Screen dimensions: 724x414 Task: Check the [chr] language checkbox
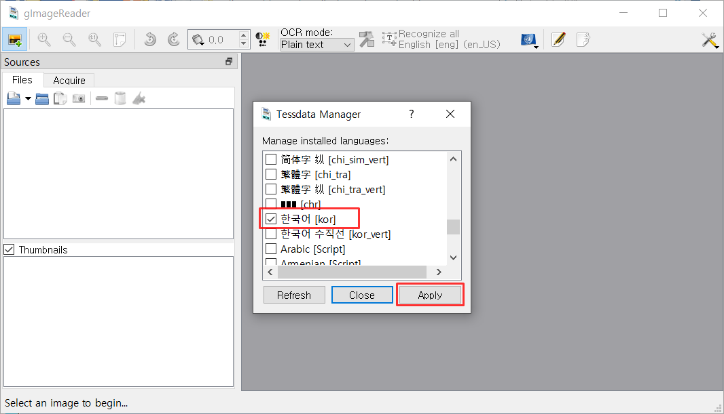tap(271, 204)
